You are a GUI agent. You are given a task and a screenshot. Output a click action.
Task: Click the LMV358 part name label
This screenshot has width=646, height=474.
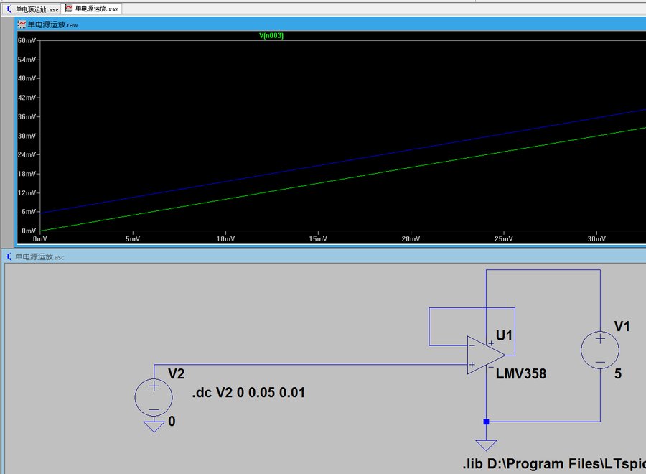pos(520,374)
